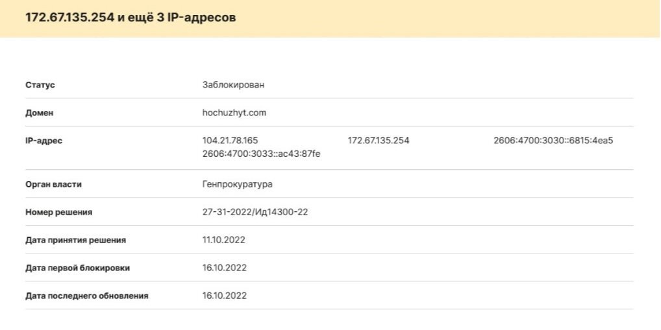Click the Дата первой блокировки label
661x330 pixels.
pos(81,268)
